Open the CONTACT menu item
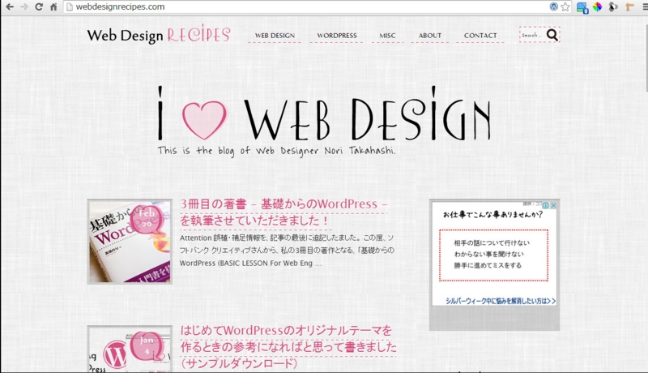Image resolution: width=648 pixels, height=373 pixels. click(x=480, y=36)
